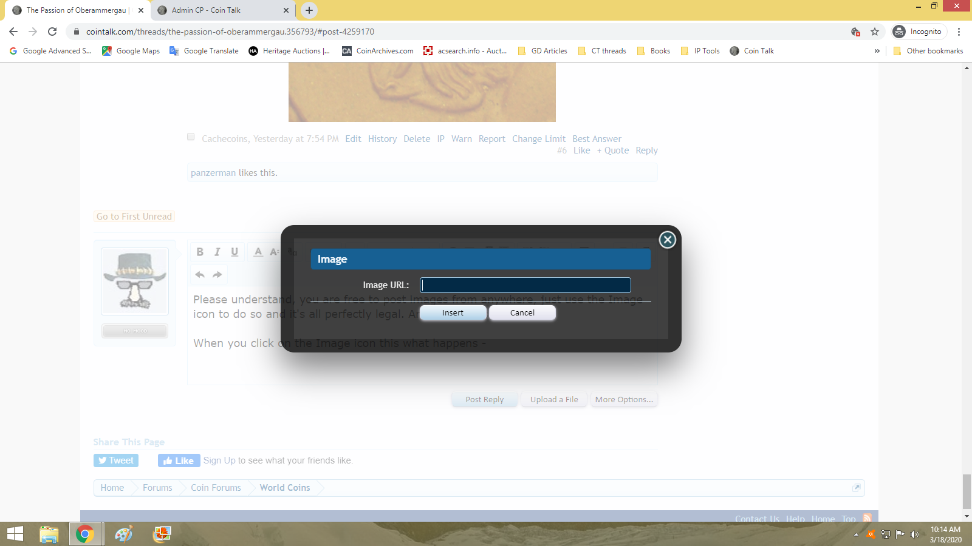Navigate to Home breadcrumb
Viewport: 972px width, 546px height.
[x=112, y=488]
